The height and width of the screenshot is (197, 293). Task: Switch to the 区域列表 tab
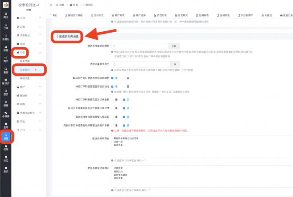click(x=223, y=15)
